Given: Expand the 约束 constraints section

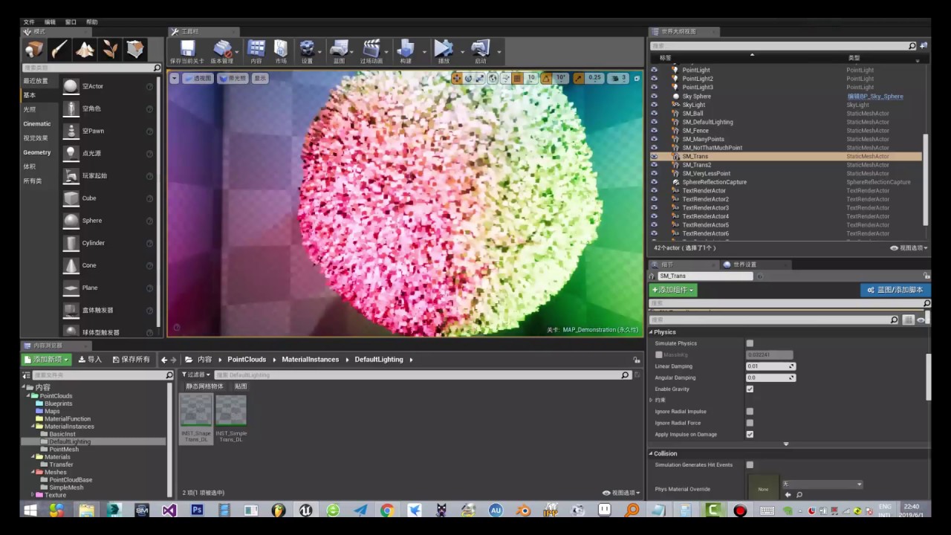Looking at the screenshot, I should click(x=651, y=400).
